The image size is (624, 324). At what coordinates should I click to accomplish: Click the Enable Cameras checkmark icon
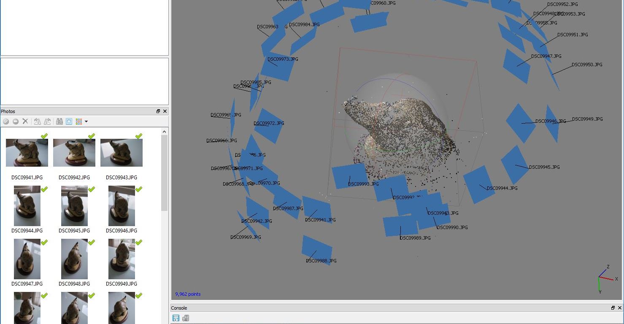[6, 121]
